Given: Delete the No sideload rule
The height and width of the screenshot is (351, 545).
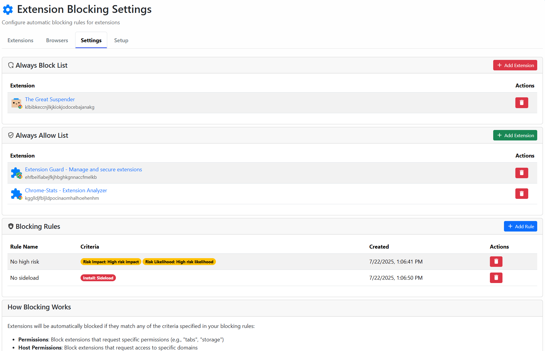Looking at the screenshot, I should [x=496, y=278].
